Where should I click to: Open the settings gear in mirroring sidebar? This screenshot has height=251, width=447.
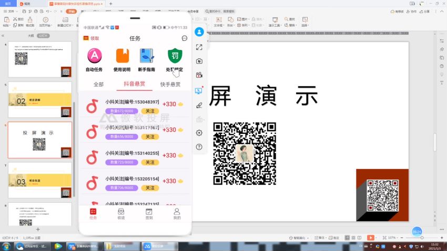pos(199,133)
